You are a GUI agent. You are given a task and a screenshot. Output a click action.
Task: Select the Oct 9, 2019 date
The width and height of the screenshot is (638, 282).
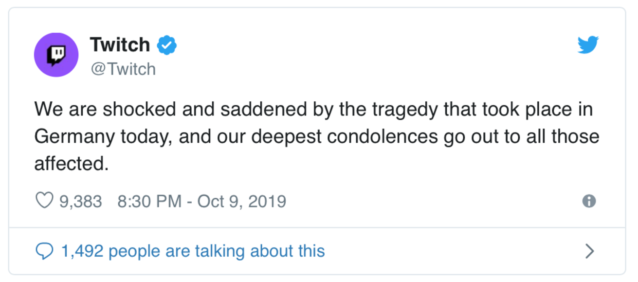coord(241,201)
